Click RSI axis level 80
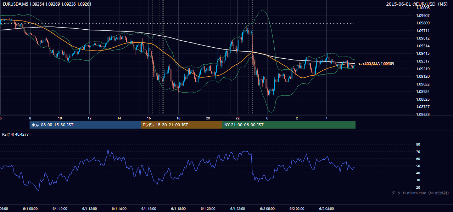Screen dimensions: 453x212 418,145
